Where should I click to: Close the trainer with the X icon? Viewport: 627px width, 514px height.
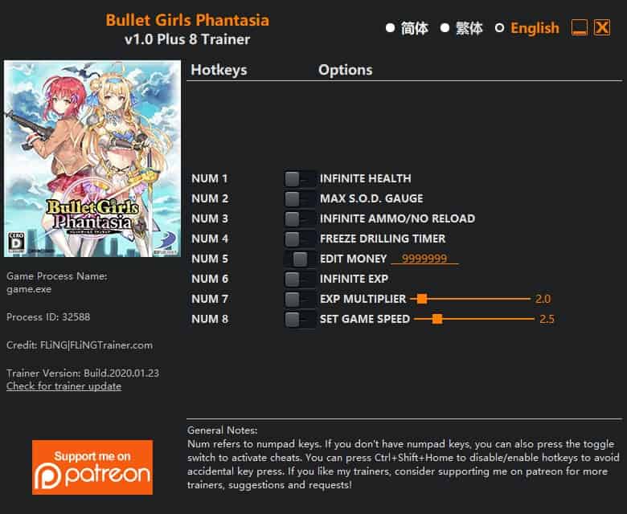[x=602, y=28]
